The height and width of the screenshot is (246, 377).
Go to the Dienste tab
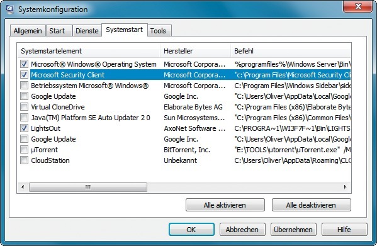point(87,31)
